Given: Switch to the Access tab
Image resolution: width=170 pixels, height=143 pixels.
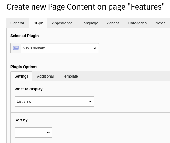Looking at the screenshot, I should point(113,23).
